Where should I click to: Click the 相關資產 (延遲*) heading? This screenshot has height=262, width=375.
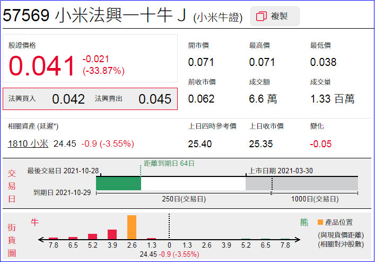coord(33,126)
